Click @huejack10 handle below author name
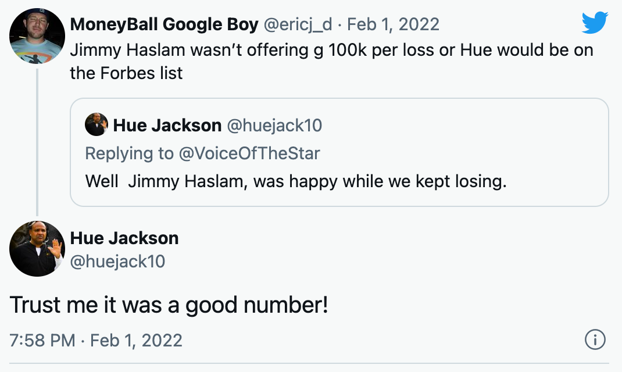 tap(118, 262)
